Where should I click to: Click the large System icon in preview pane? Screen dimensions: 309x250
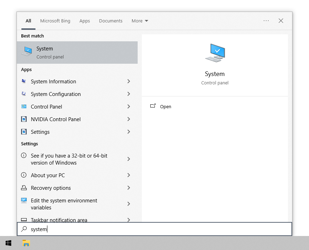tap(215, 53)
